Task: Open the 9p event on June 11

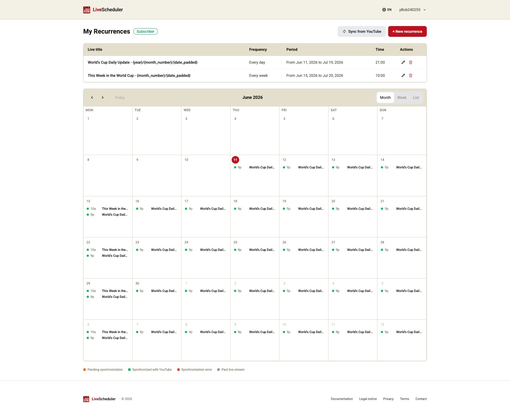Action: 255,167
